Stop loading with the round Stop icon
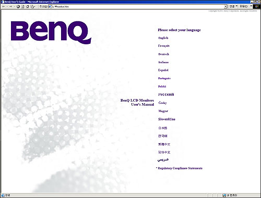Image resolution: width=261 pixels, height=198 pixels. pyautogui.click(x=18, y=7)
